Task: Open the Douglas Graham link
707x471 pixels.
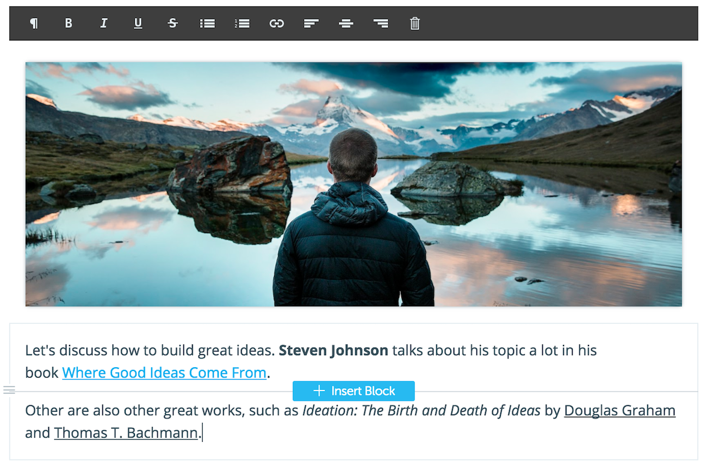Action: [620, 411]
